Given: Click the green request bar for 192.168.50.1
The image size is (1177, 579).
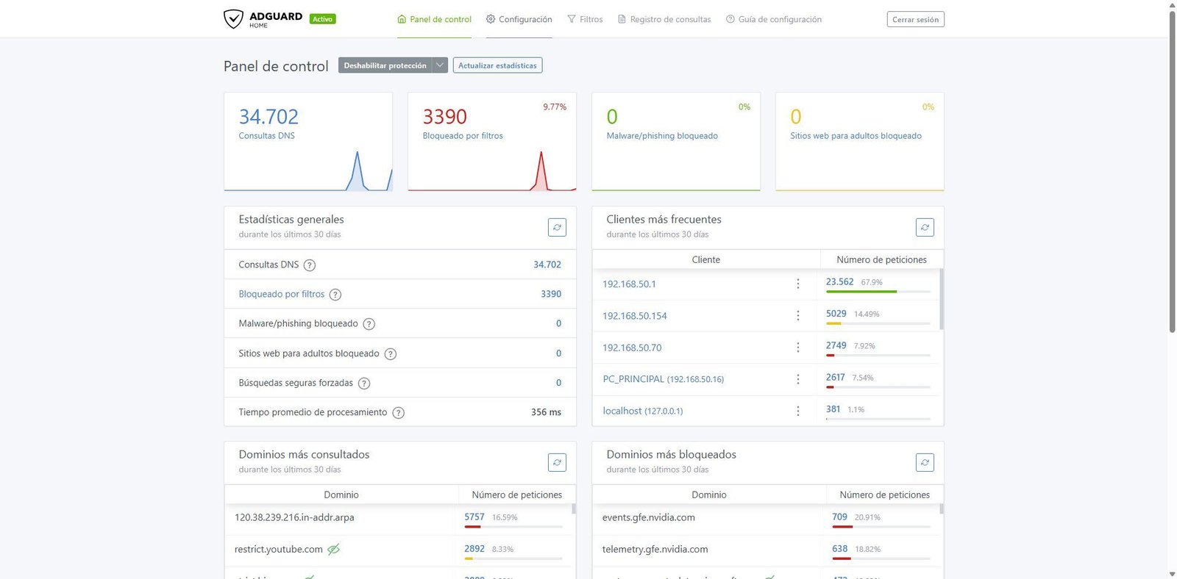Looking at the screenshot, I should [x=861, y=292].
